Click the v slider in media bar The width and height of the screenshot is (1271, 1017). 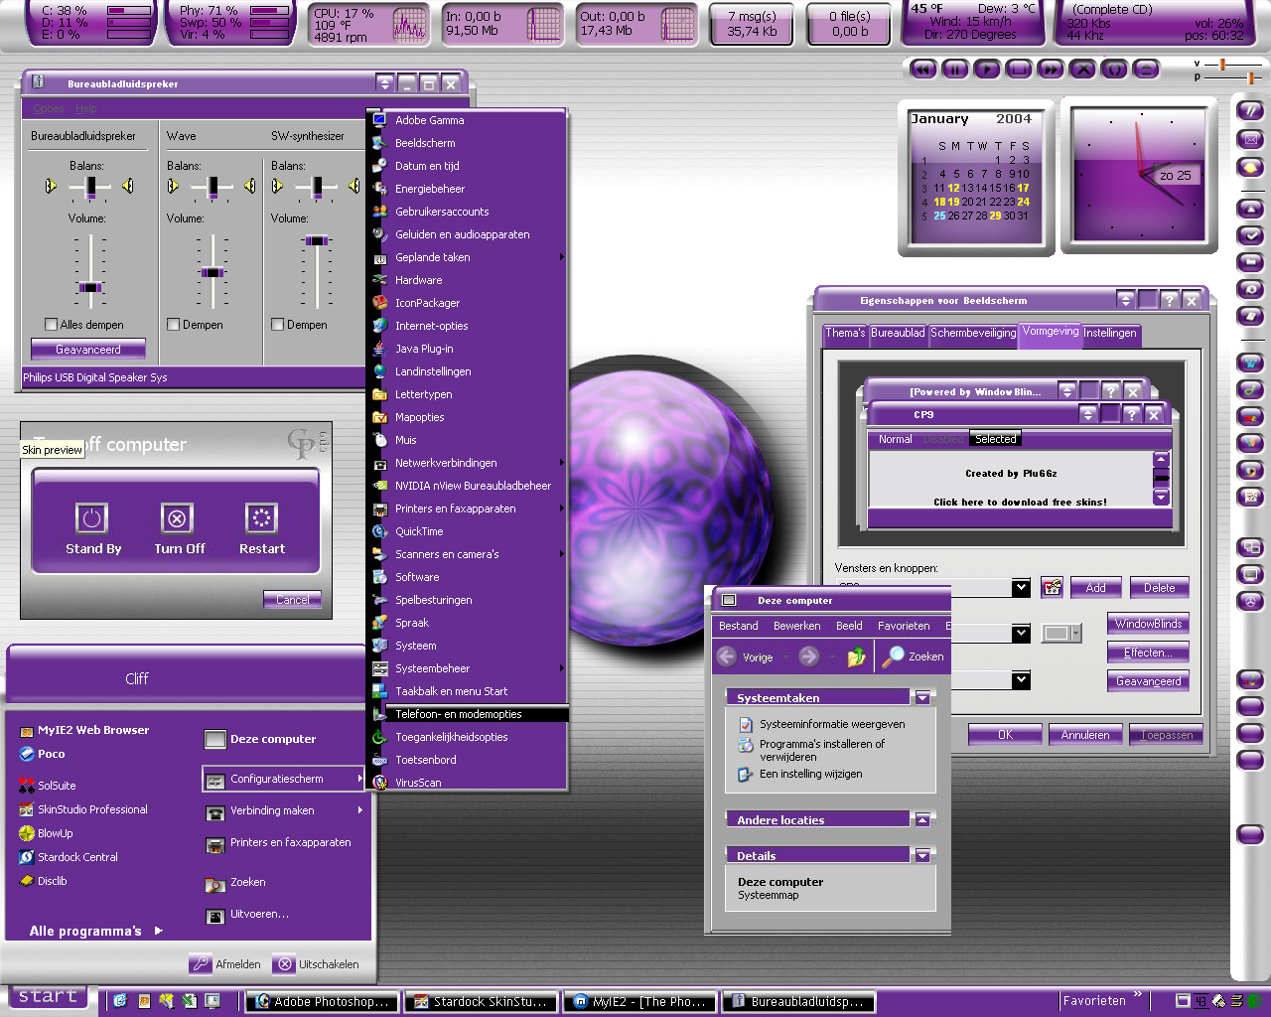1223,65
